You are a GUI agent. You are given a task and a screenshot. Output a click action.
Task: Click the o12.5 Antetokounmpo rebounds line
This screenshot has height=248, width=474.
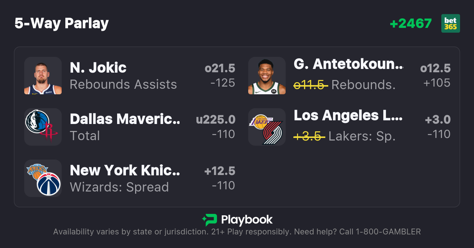(x=435, y=68)
